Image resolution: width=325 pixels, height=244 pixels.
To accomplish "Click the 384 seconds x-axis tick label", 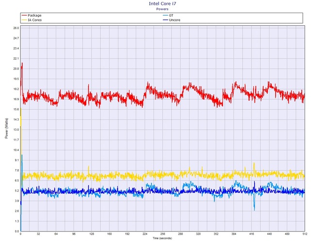I will pos(234,234).
